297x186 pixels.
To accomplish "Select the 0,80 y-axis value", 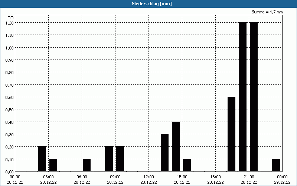I will coord(10,72).
